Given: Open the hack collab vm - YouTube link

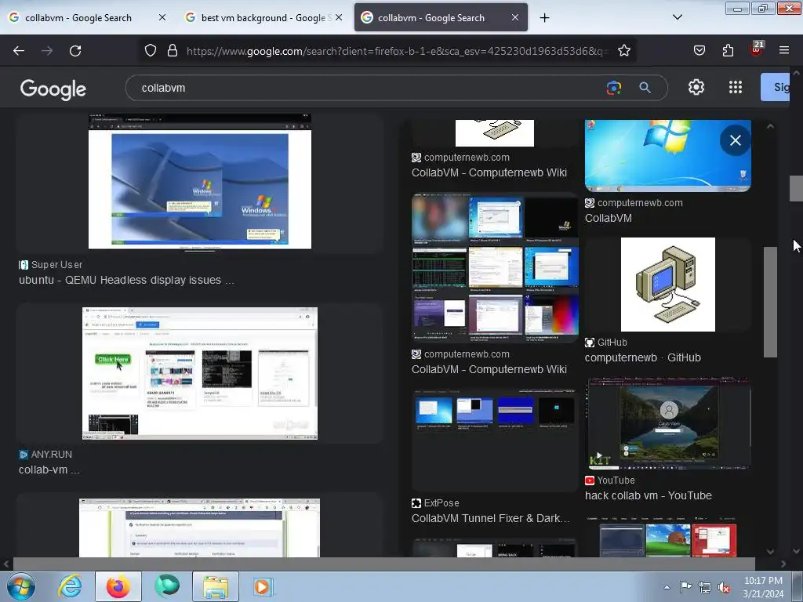Looking at the screenshot, I should click(649, 495).
